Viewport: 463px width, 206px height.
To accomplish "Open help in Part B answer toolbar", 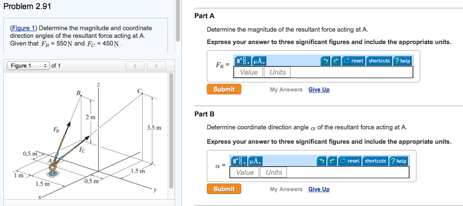I will [399, 161].
